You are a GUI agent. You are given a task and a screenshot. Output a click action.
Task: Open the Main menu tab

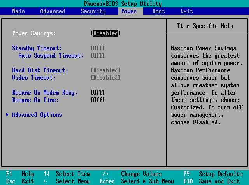tap(18, 11)
